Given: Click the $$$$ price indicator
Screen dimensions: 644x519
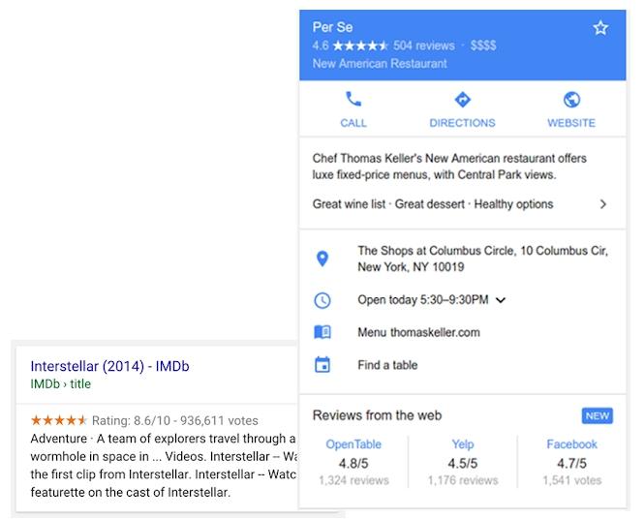Looking at the screenshot, I should (x=483, y=46).
